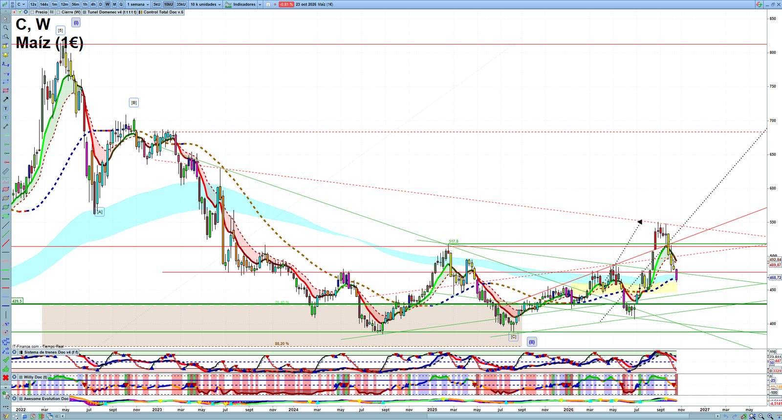Click the drawing pencil icon bottom-left
782x420 pixels.
click(5, 417)
